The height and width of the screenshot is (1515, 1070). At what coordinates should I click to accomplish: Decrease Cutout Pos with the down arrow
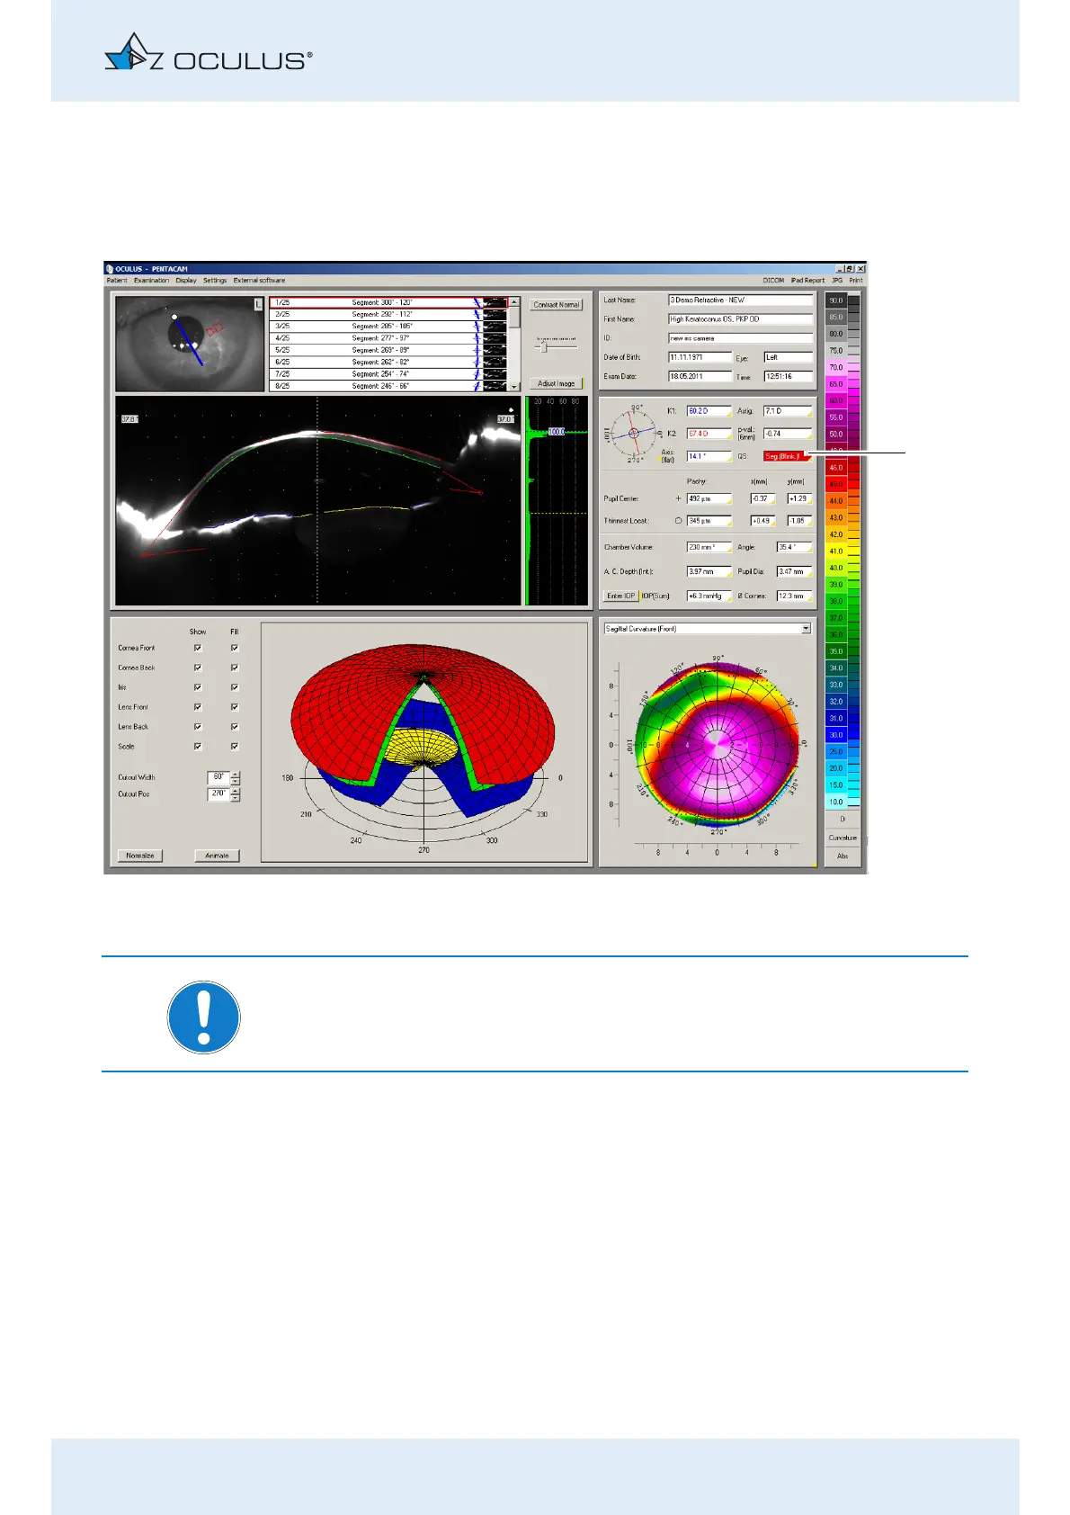click(236, 798)
